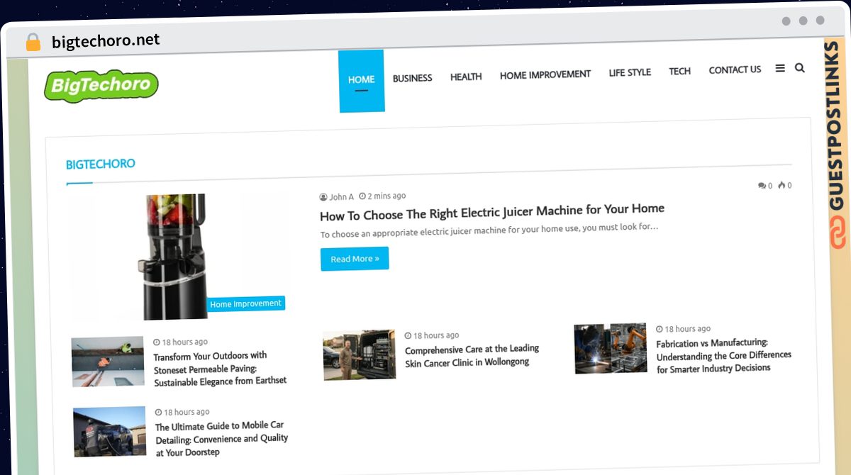Click the welding robot thumbnail
The width and height of the screenshot is (851, 475).
611,348
